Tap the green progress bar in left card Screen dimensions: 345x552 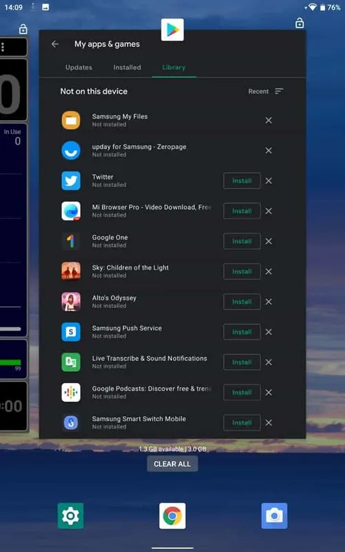pos(10,362)
